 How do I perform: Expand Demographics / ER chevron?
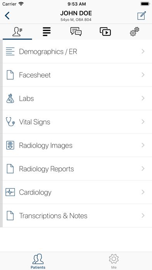coord(143,51)
